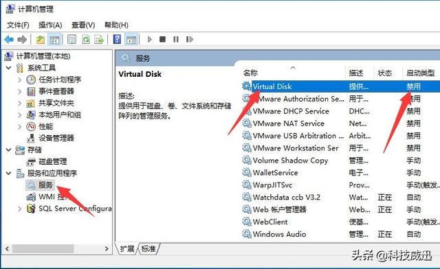This screenshot has width=440, height=269.
Task: Collapse the 服务和应用程序 node
Action: pyautogui.click(x=9, y=174)
